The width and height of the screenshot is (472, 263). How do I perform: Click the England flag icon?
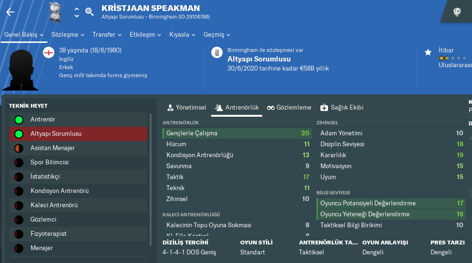click(49, 52)
